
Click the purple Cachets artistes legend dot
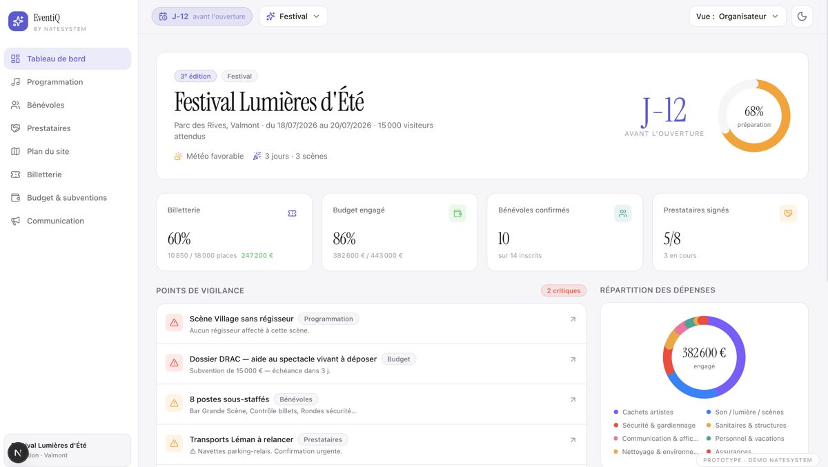615,413
